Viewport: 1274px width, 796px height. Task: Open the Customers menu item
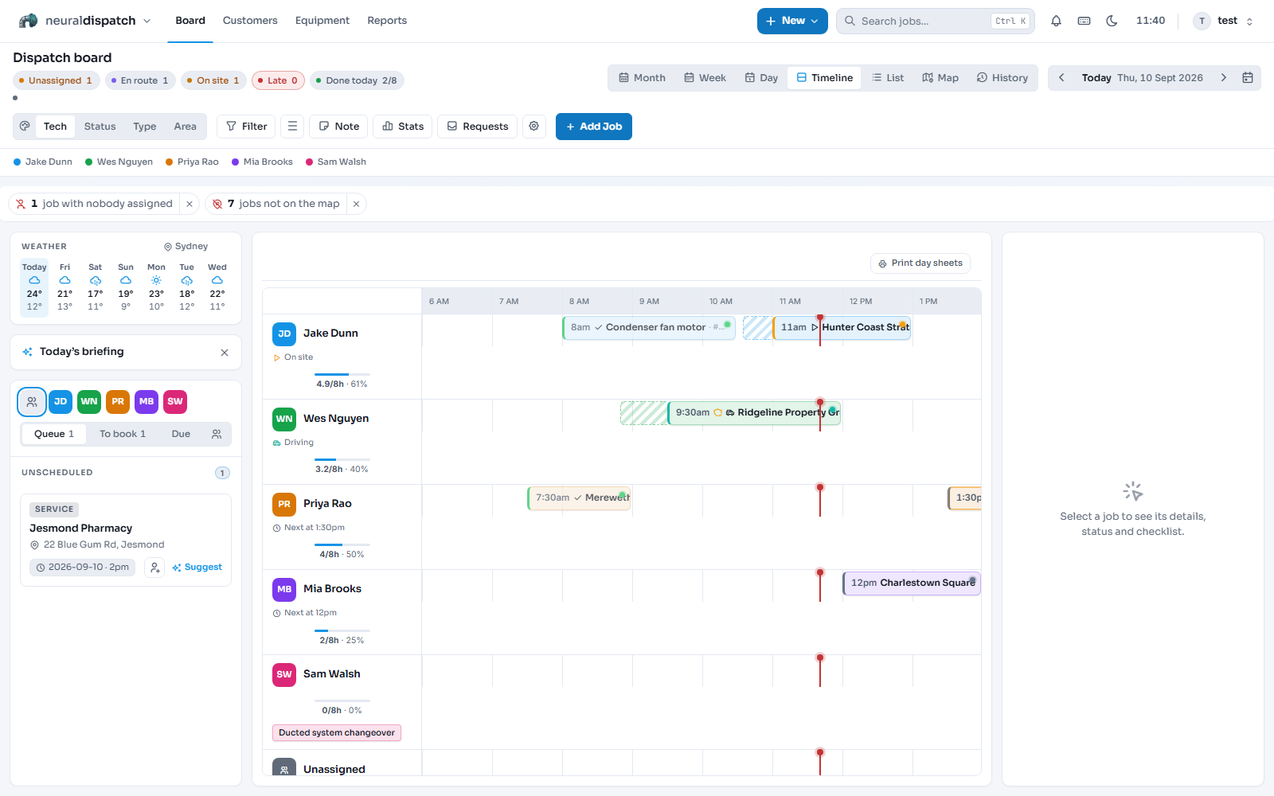coord(250,21)
